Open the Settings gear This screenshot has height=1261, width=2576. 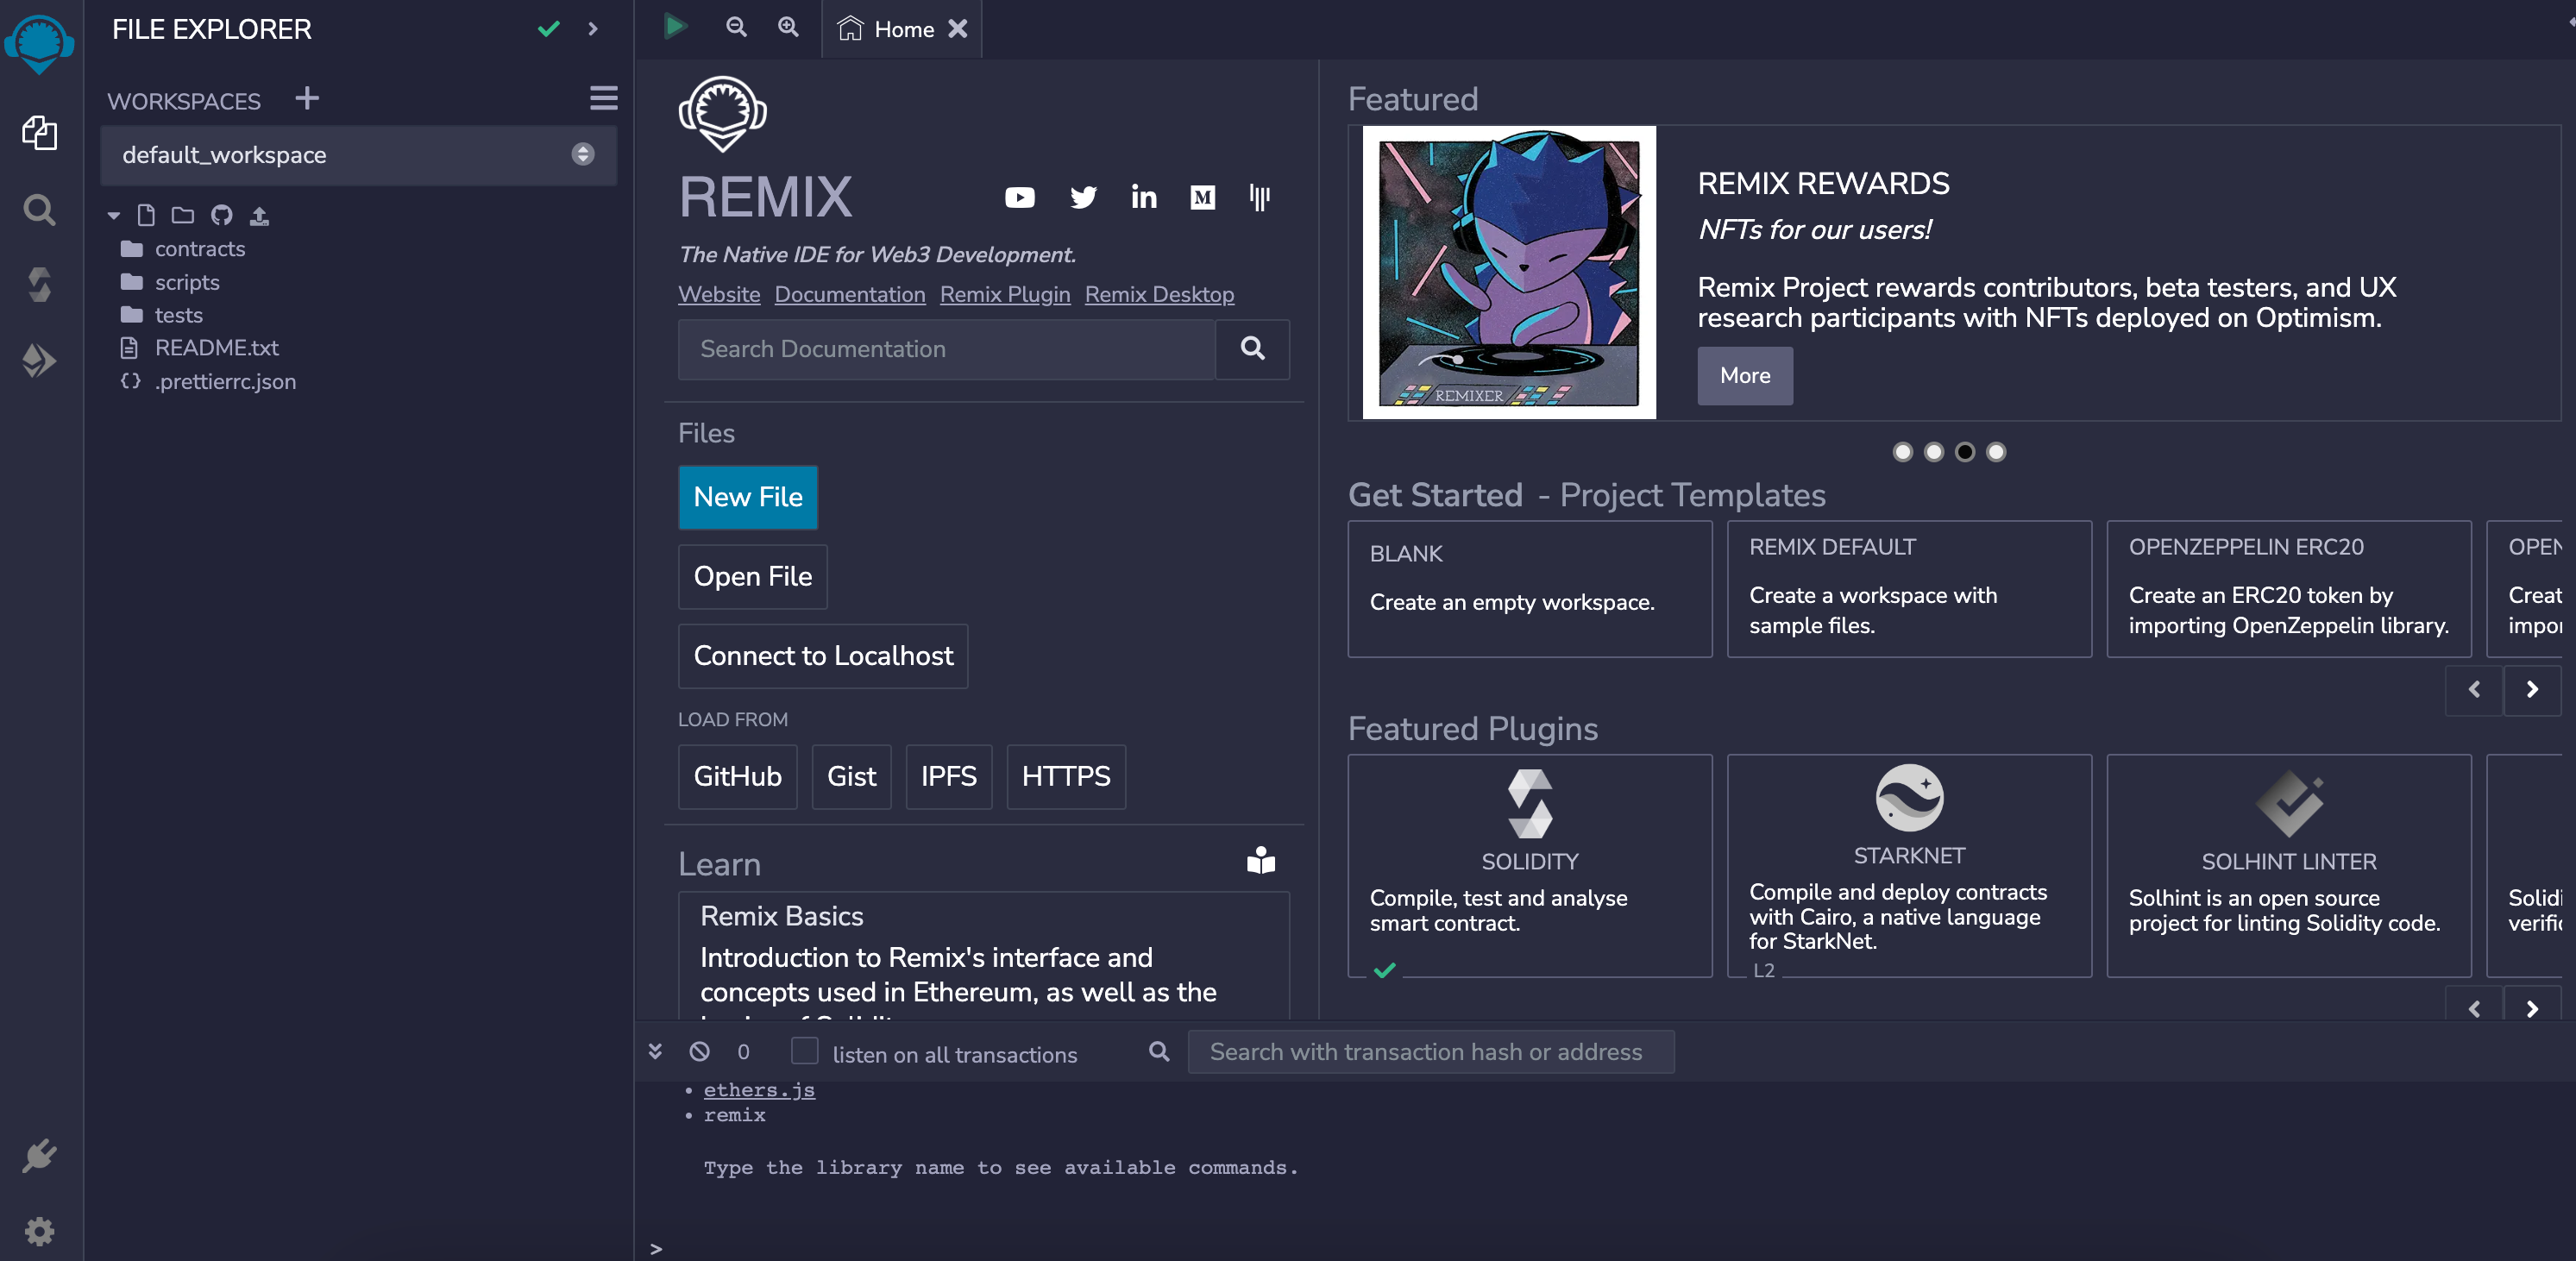39,1231
